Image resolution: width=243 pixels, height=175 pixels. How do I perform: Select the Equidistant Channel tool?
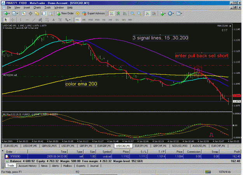click(40, 20)
